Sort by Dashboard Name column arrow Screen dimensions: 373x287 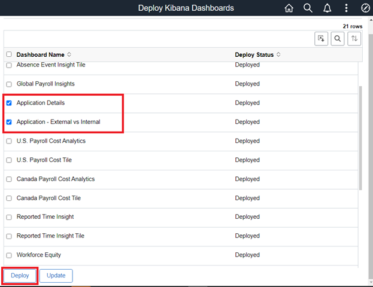coord(69,54)
